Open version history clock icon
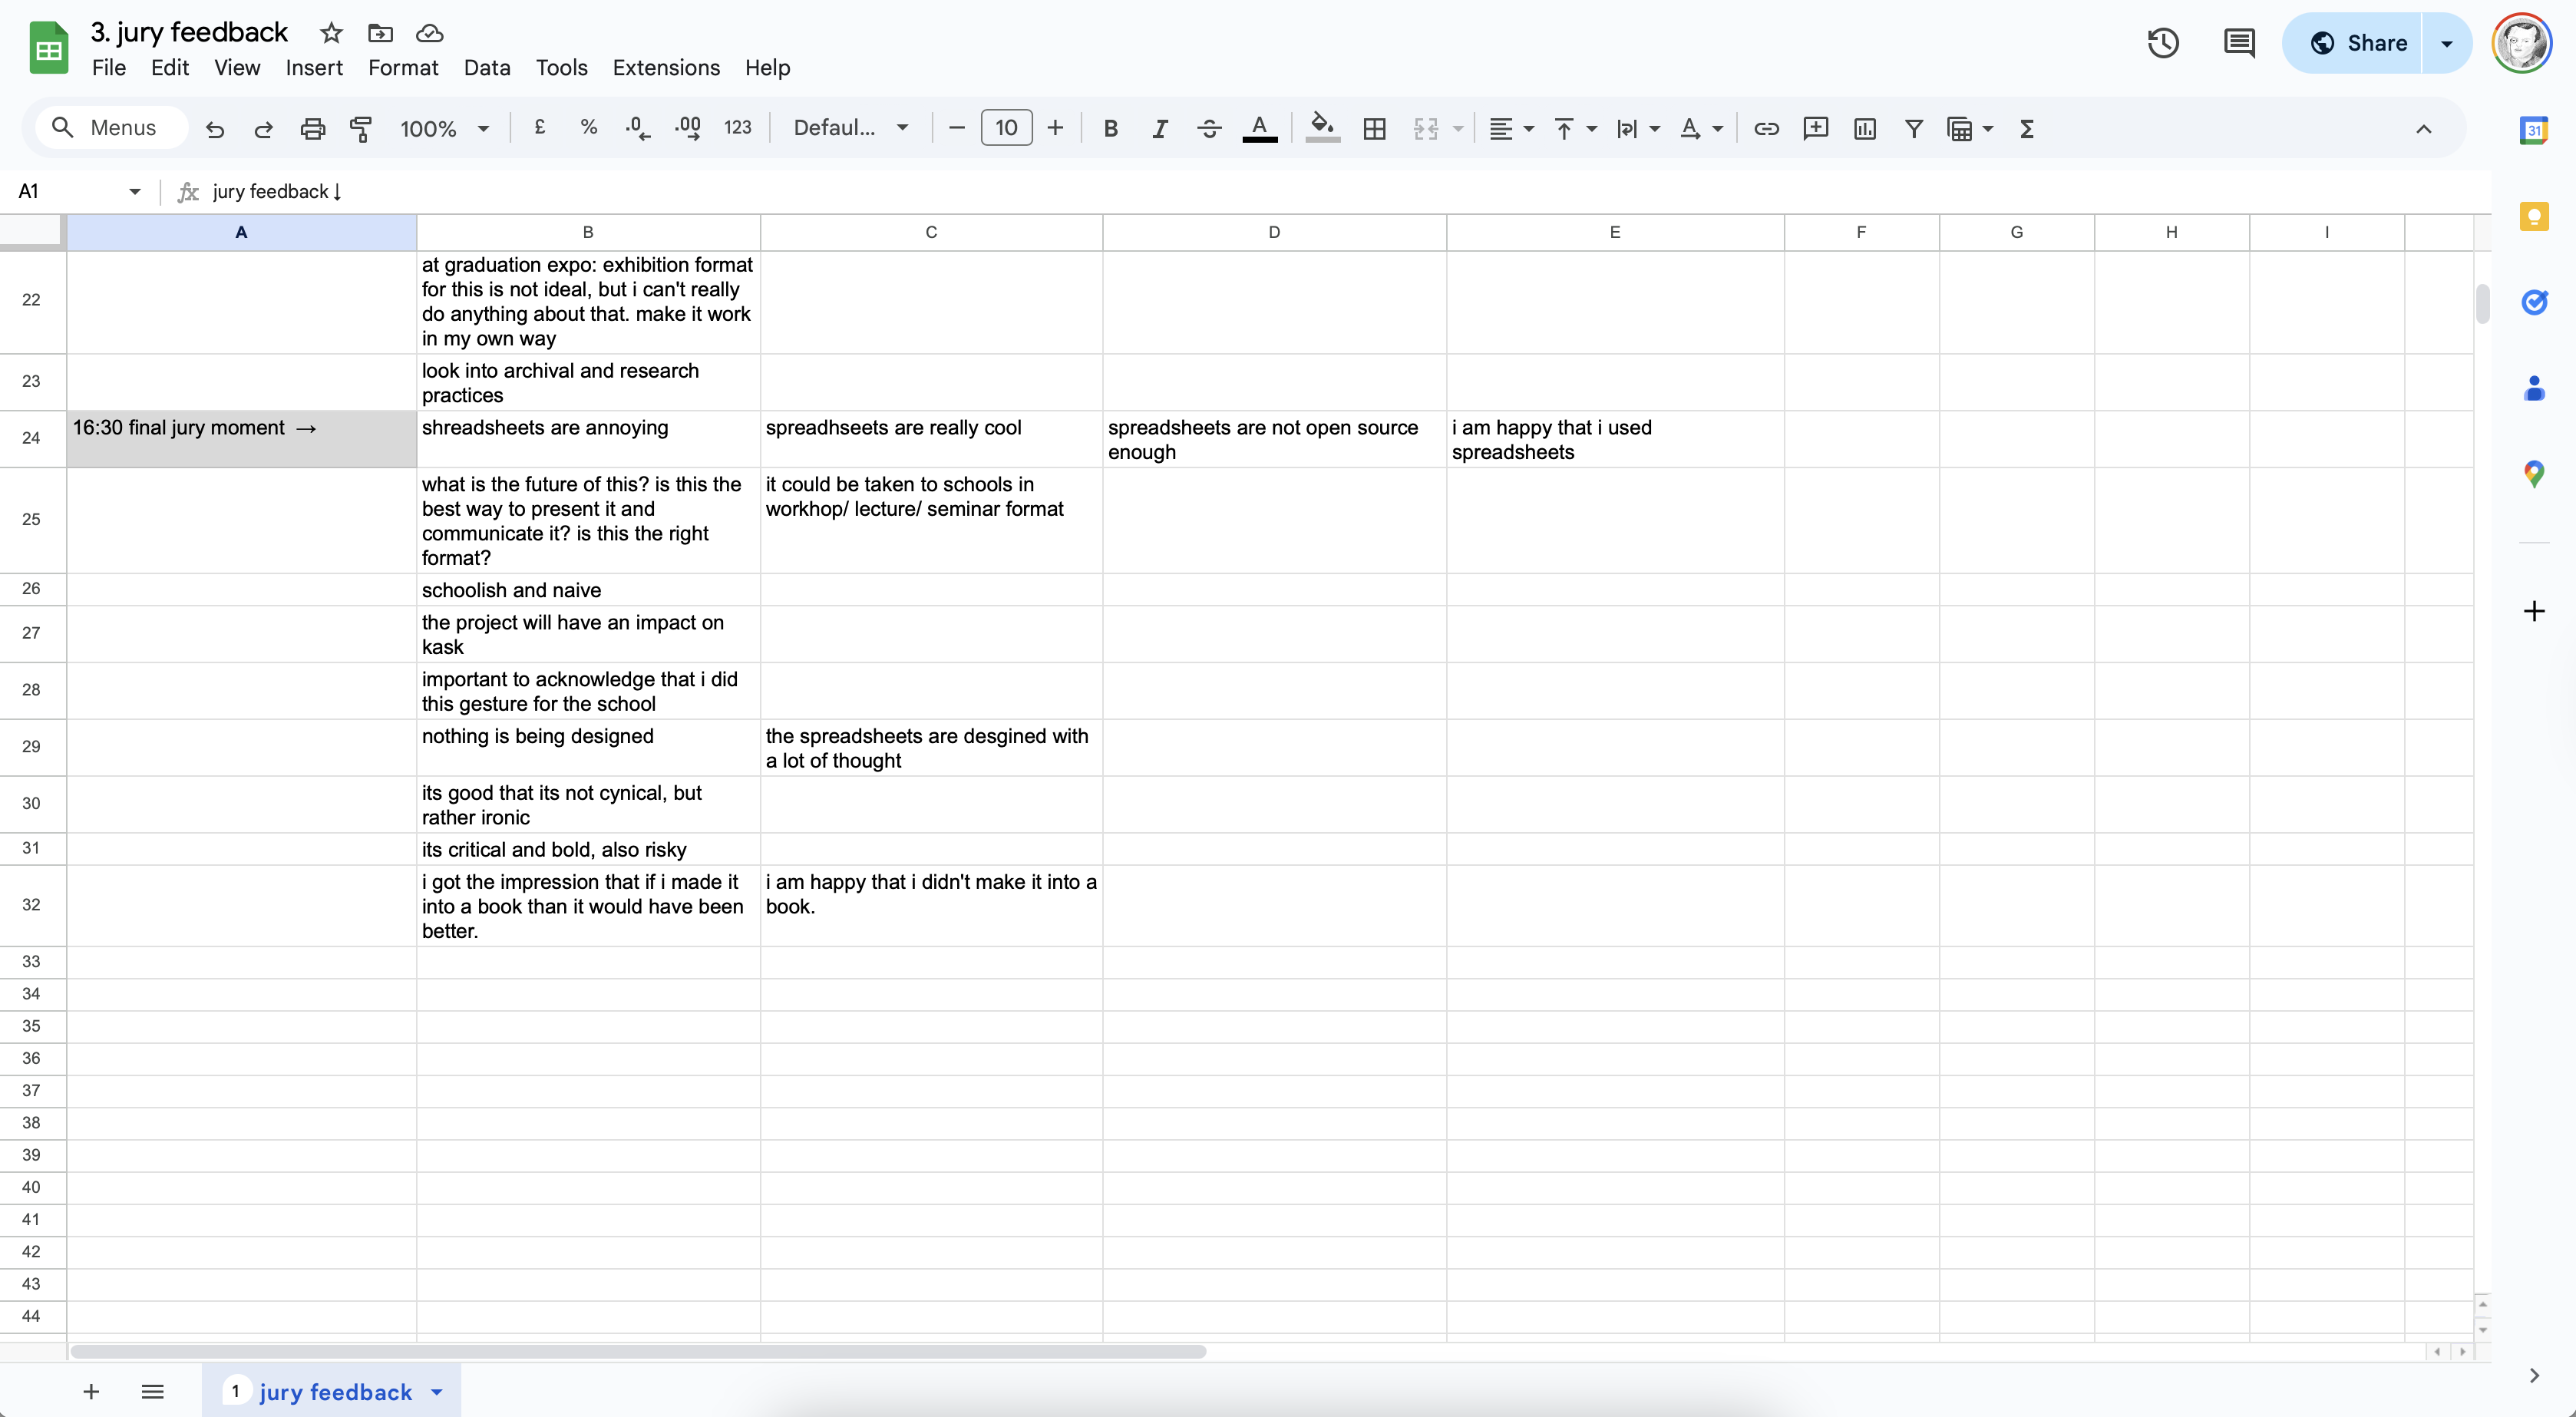This screenshot has width=2576, height=1417. pos(2162,43)
